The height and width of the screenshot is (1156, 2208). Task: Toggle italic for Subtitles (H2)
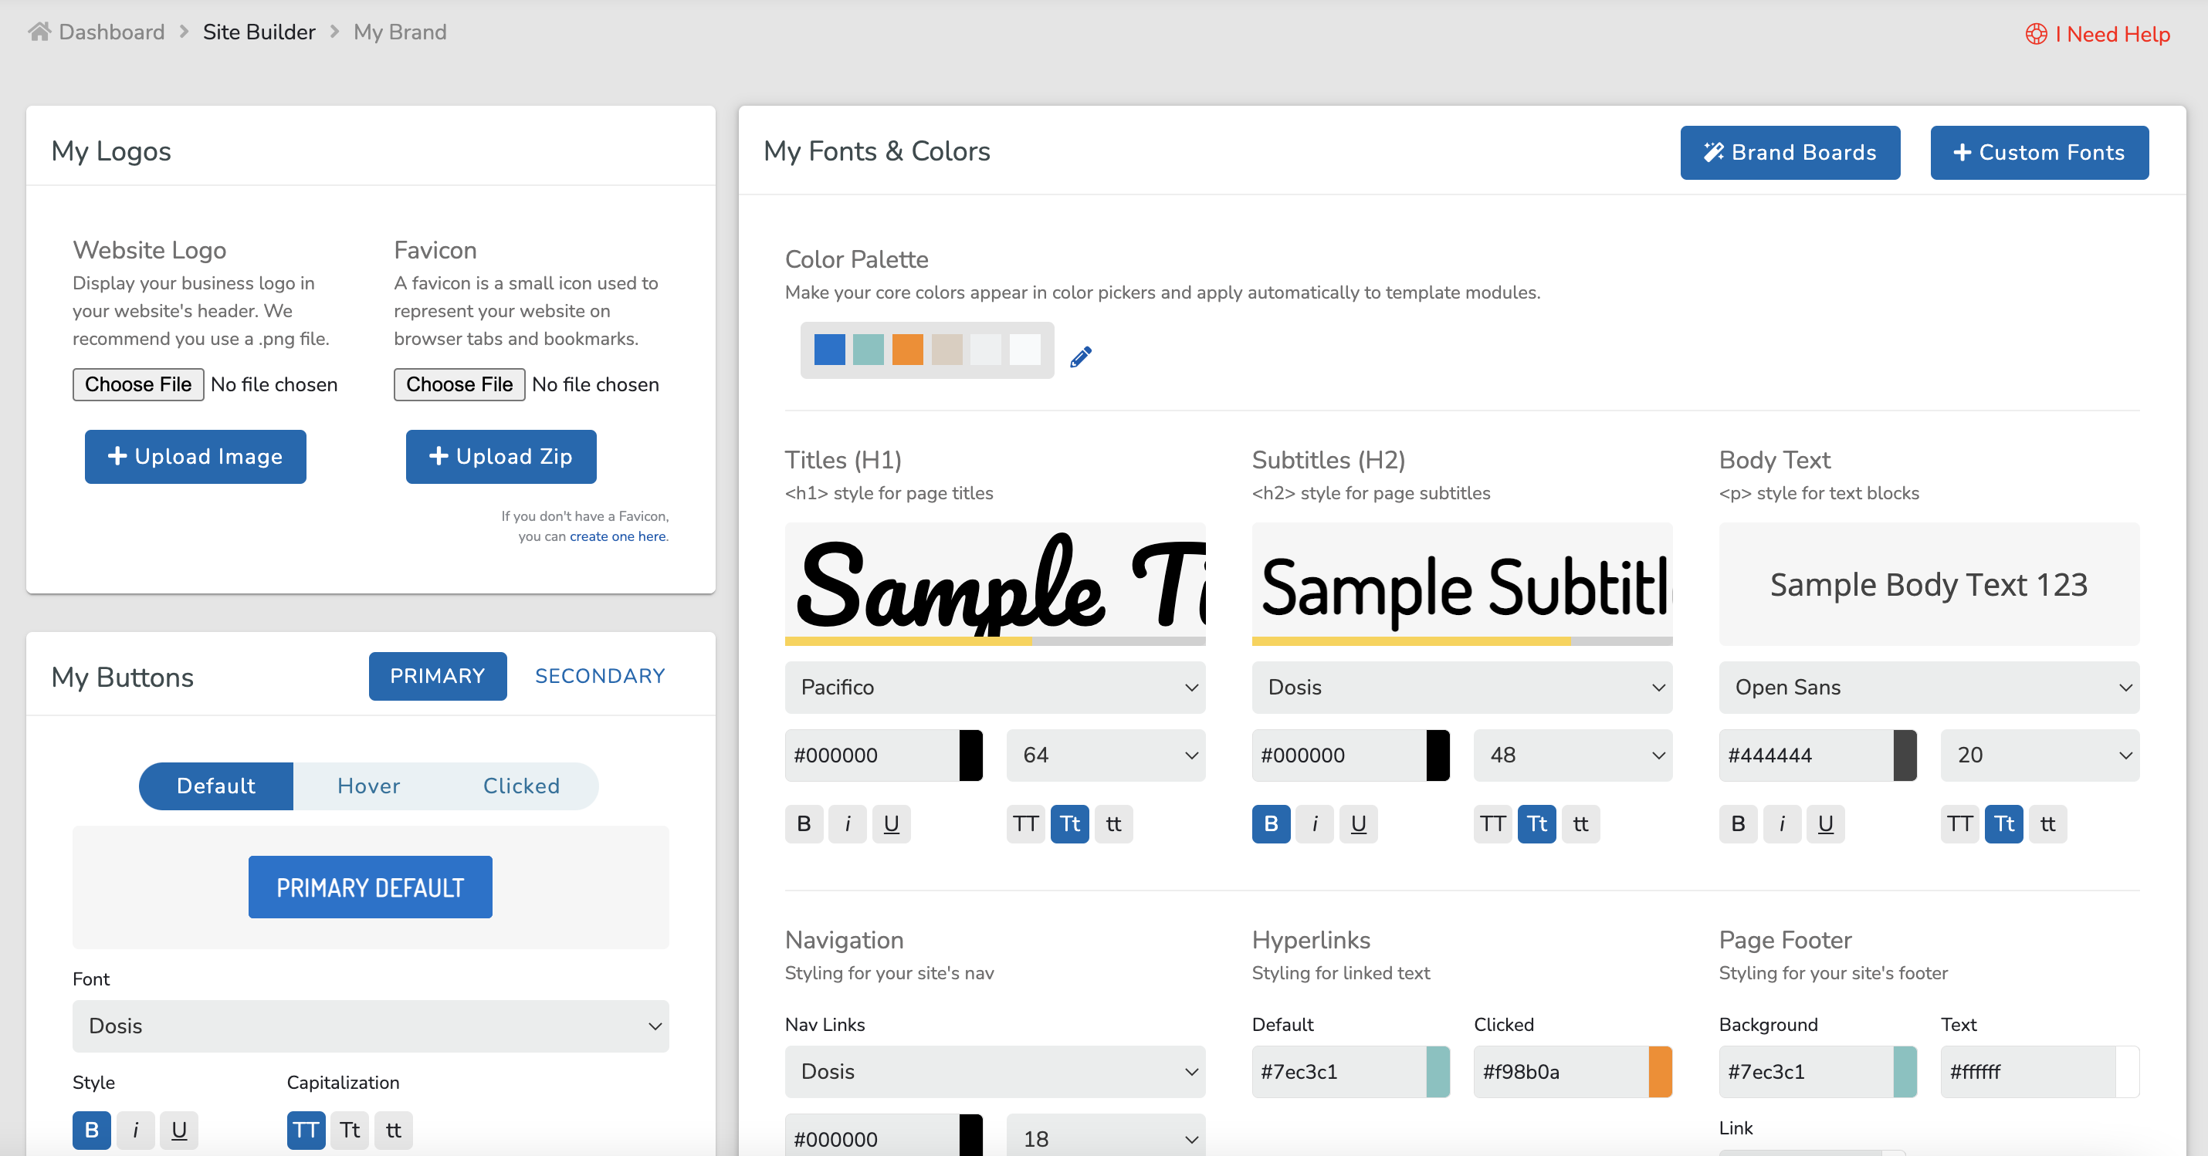pyautogui.click(x=1314, y=823)
